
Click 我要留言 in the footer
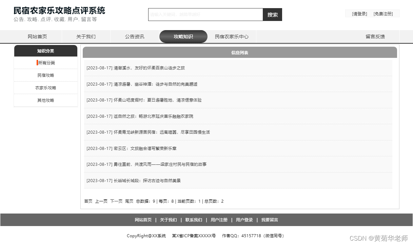coord(270,220)
